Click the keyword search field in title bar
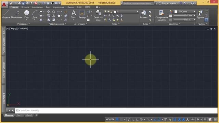The width and height of the screenshot is (219, 123). click(138, 3)
